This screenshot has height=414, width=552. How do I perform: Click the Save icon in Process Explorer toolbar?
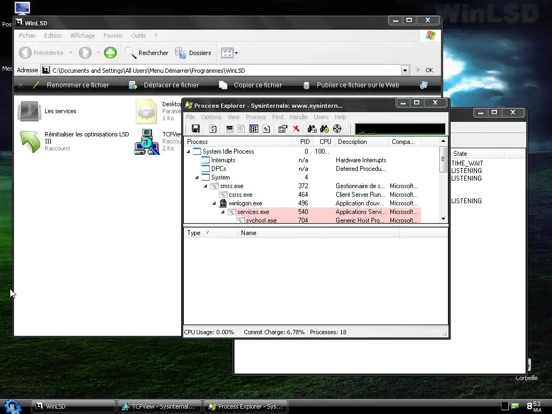coord(196,128)
